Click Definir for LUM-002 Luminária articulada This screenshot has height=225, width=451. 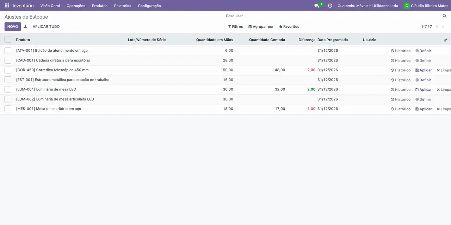coord(423,99)
